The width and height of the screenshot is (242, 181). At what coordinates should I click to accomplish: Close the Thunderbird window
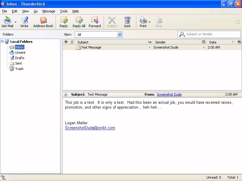click(238, 4)
